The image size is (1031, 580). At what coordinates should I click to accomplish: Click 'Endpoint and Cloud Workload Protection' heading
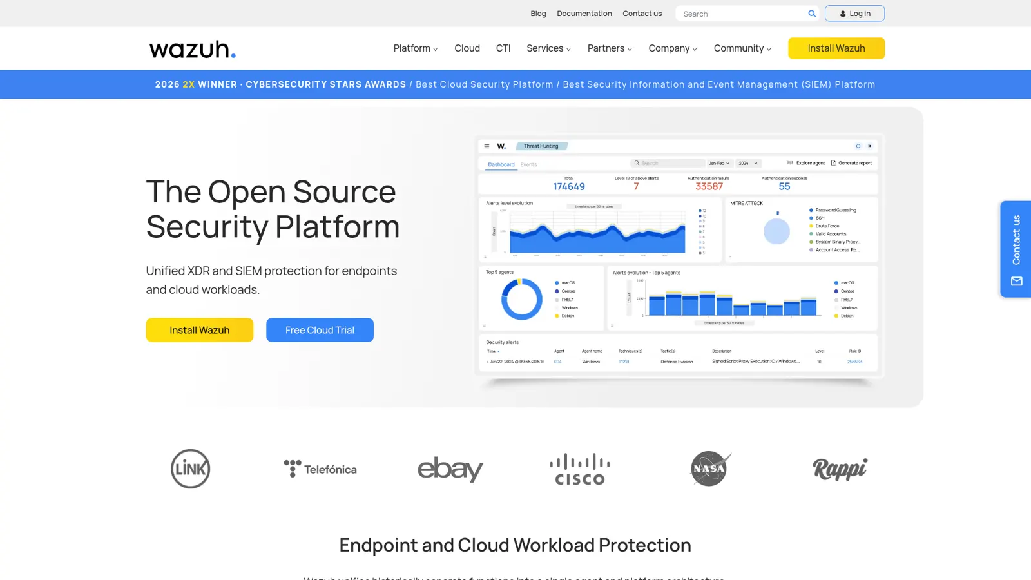click(515, 545)
